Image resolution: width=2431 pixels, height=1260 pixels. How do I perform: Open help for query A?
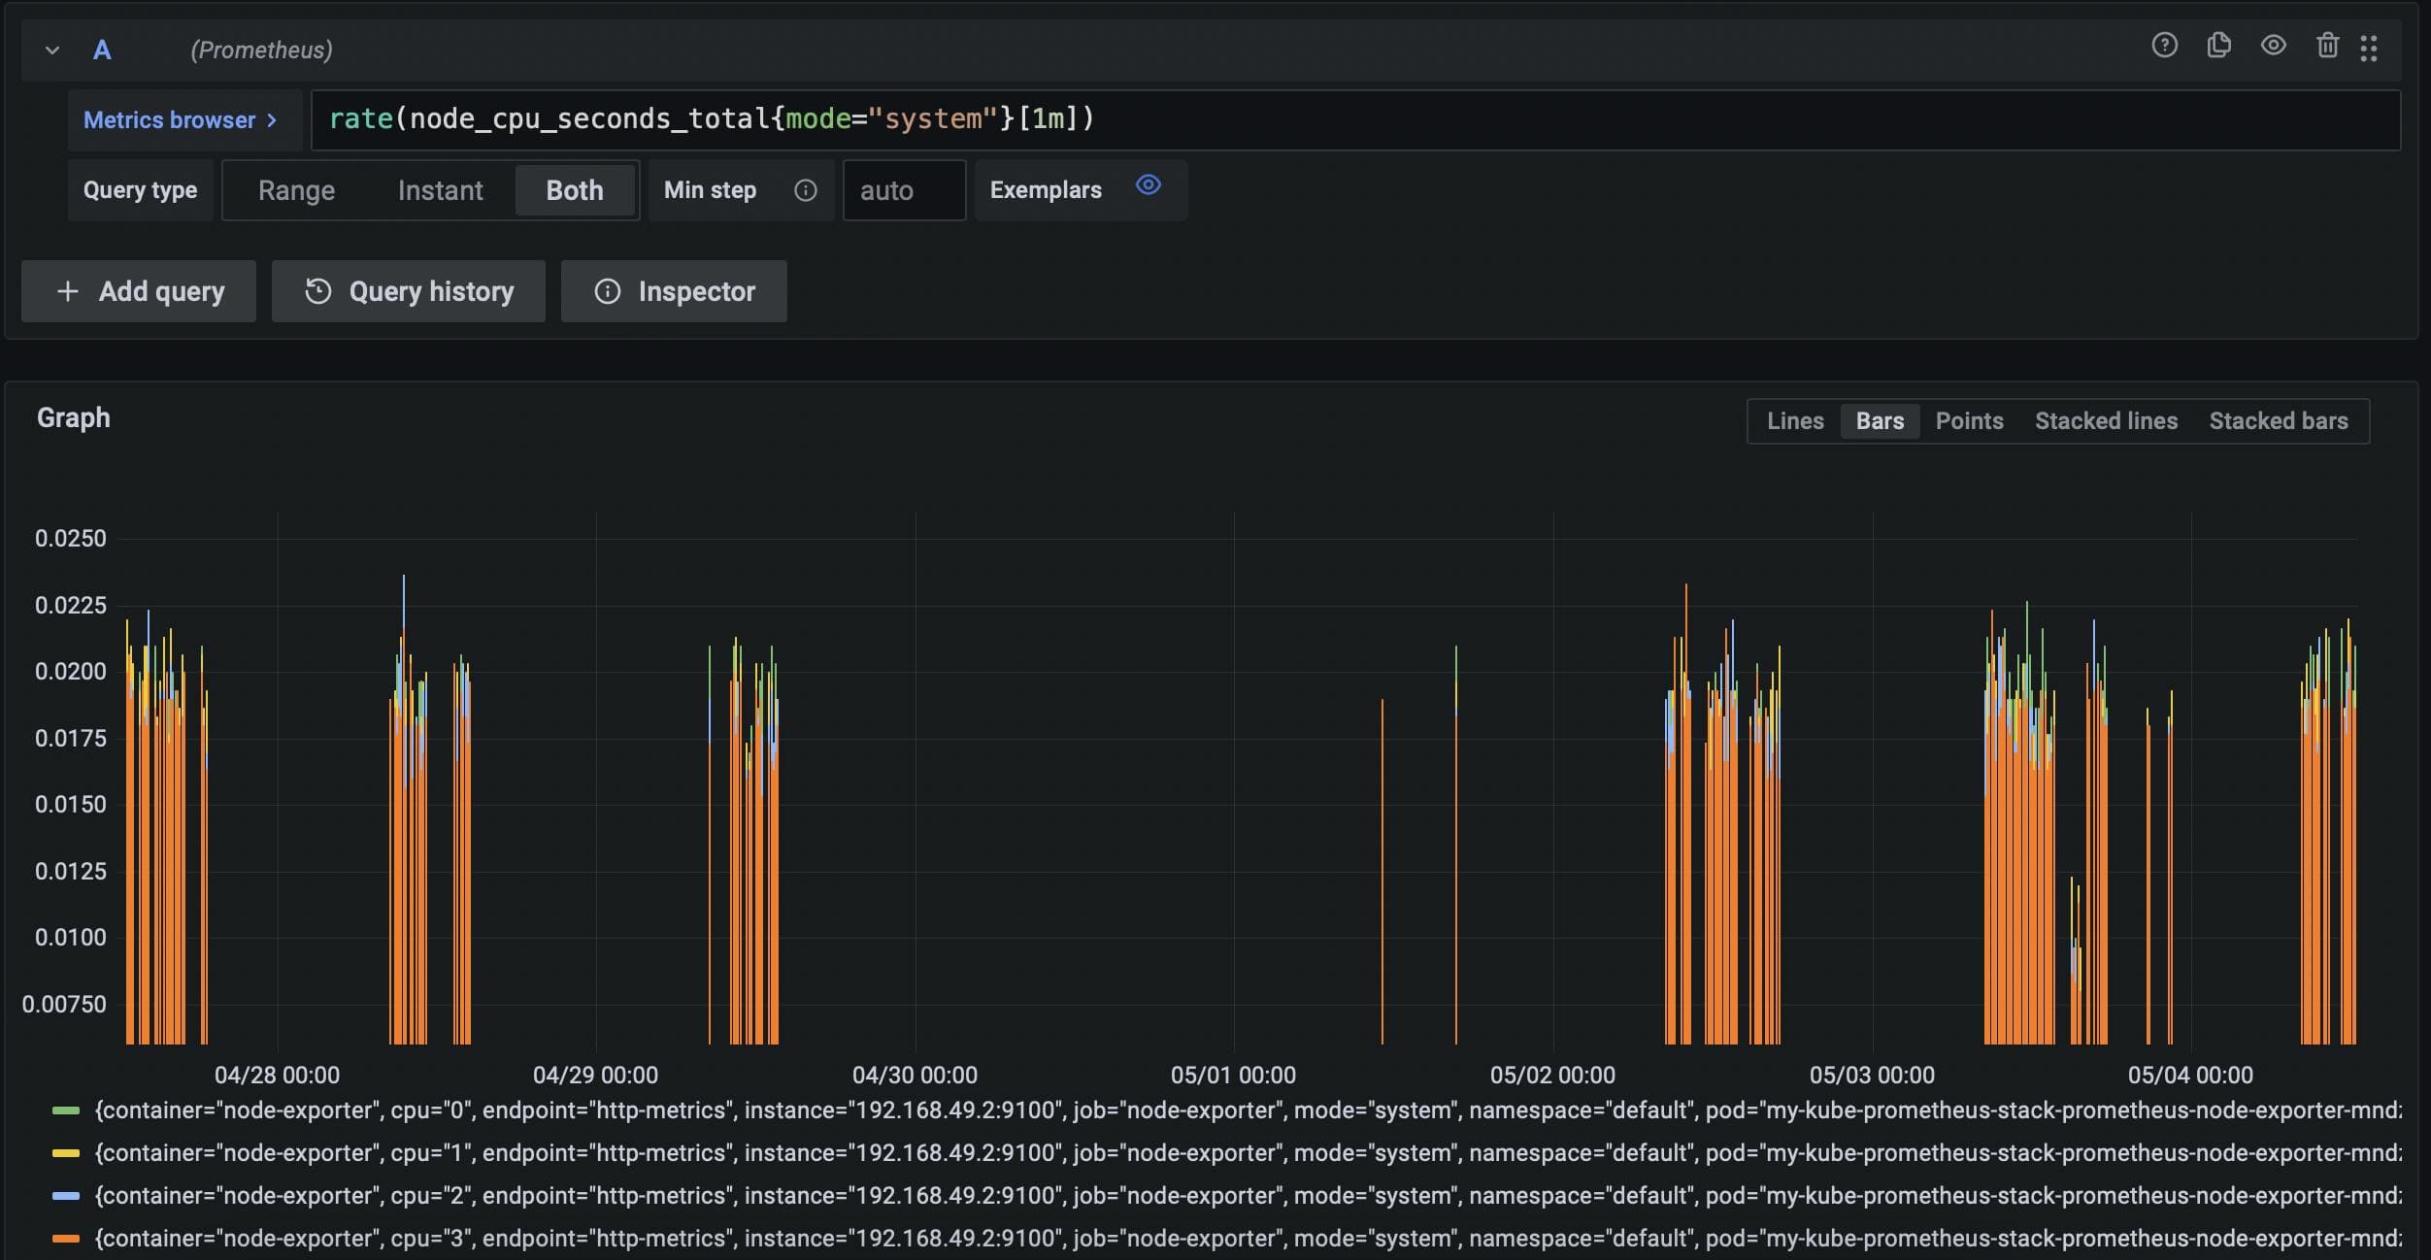[x=2165, y=46]
